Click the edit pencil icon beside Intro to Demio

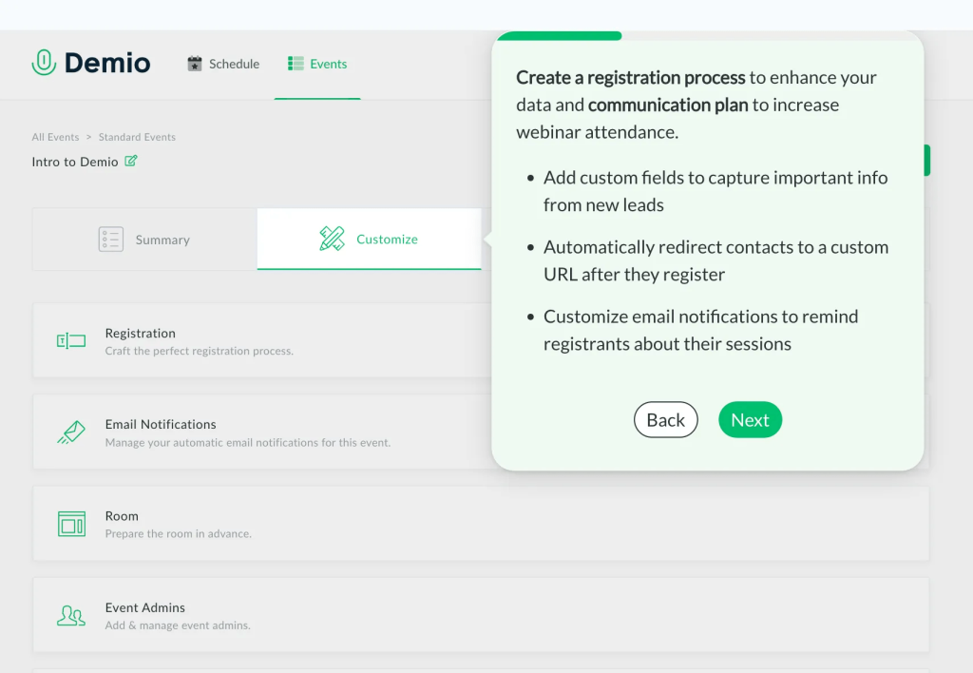tap(131, 161)
